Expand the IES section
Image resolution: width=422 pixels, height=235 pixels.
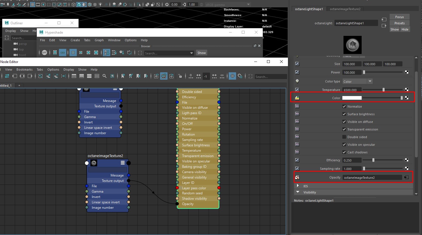click(298, 186)
